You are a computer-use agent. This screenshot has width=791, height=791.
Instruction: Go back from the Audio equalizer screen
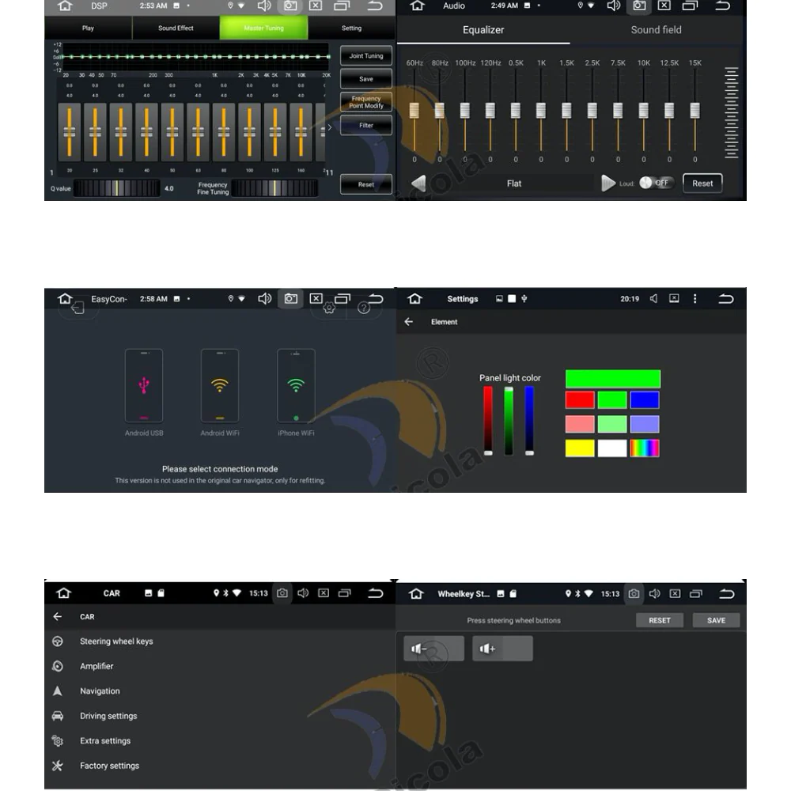pos(722,6)
